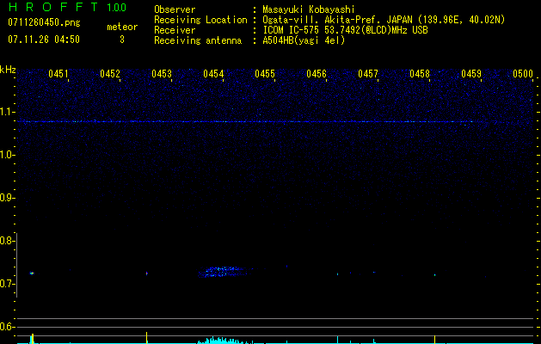This screenshot has height=344, width=541.
Task: Click the 0.8 kHz axis label
Action: click(7, 241)
